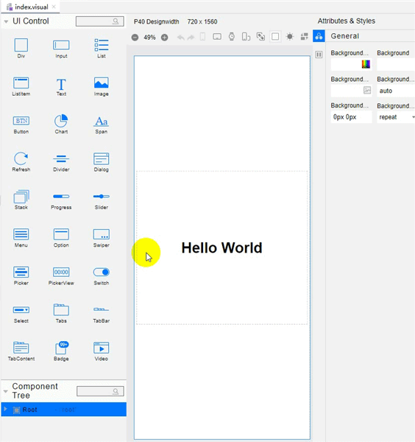This screenshot has width=415, height=442.
Task: Click the Hello World text on canvas
Action: 222,248
